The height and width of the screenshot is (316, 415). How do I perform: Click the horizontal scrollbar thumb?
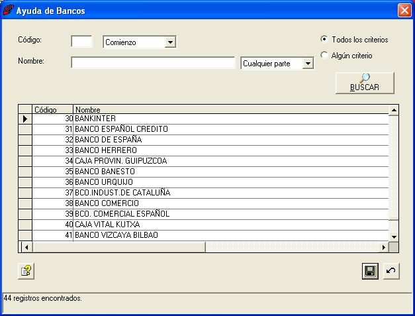pos(118,247)
